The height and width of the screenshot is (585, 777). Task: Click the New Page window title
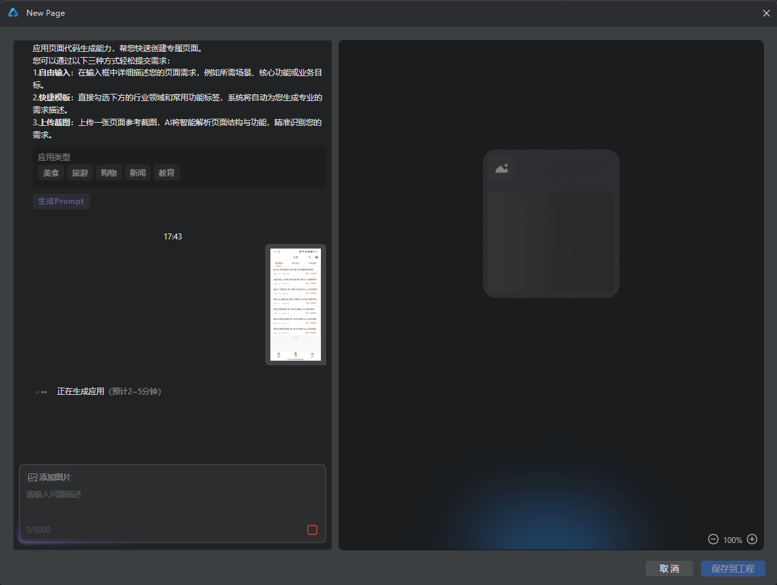click(x=45, y=13)
